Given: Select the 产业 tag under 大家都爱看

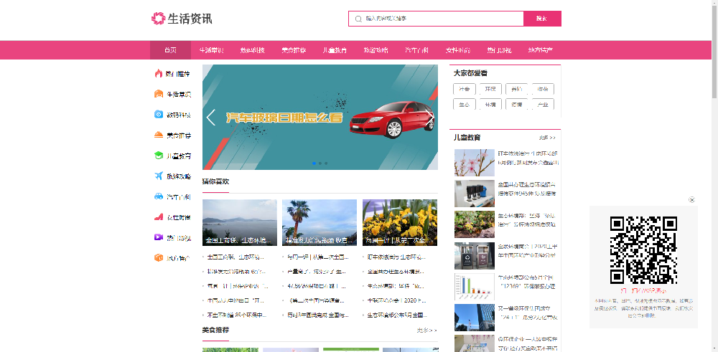Looking at the screenshot, I should pyautogui.click(x=543, y=104).
